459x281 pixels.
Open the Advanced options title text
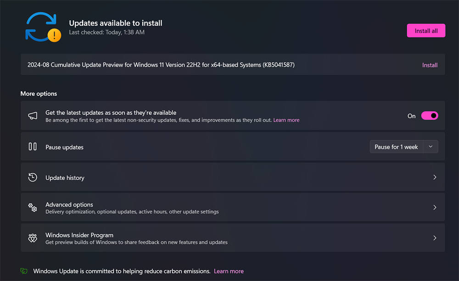coord(69,204)
